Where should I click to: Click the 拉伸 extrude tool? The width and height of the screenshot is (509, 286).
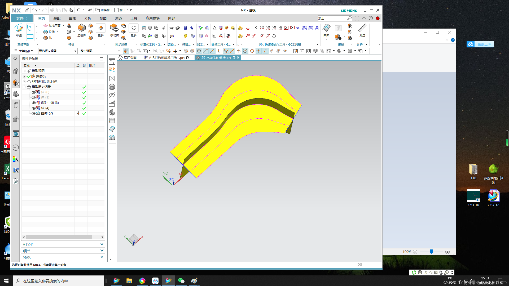pos(49,32)
